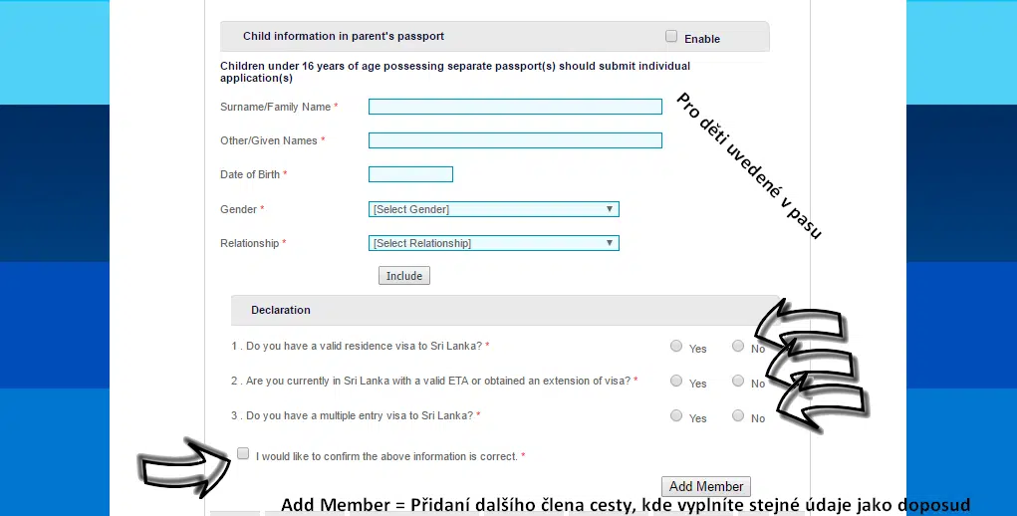Focus the Other/Given Names text box

point(515,140)
